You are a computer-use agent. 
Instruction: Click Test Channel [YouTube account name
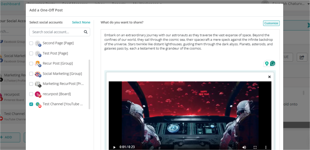63,104
